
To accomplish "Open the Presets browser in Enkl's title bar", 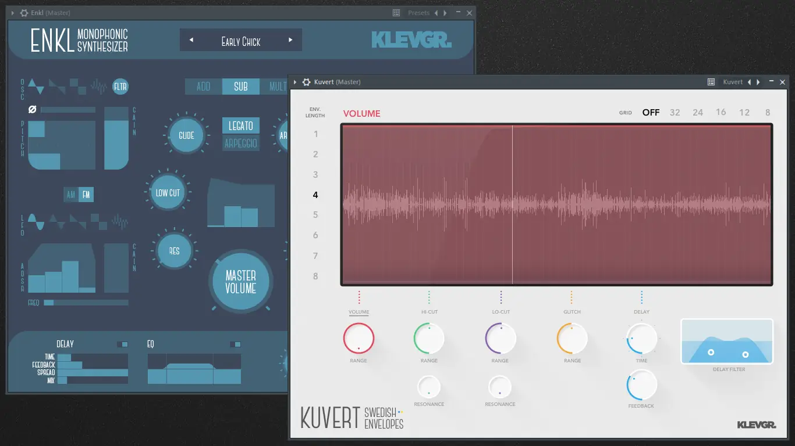I will [x=418, y=12].
